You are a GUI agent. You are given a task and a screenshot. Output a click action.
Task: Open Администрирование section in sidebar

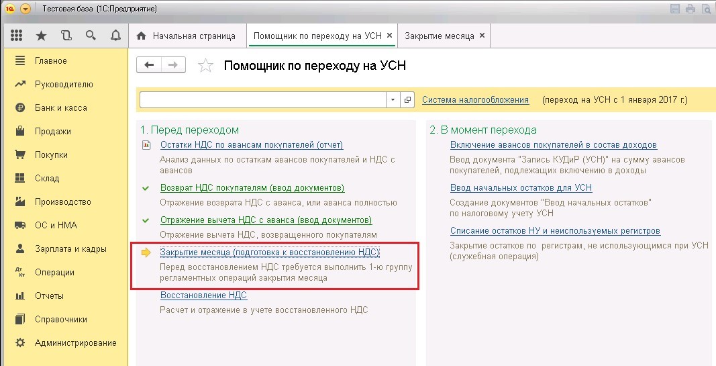click(75, 342)
